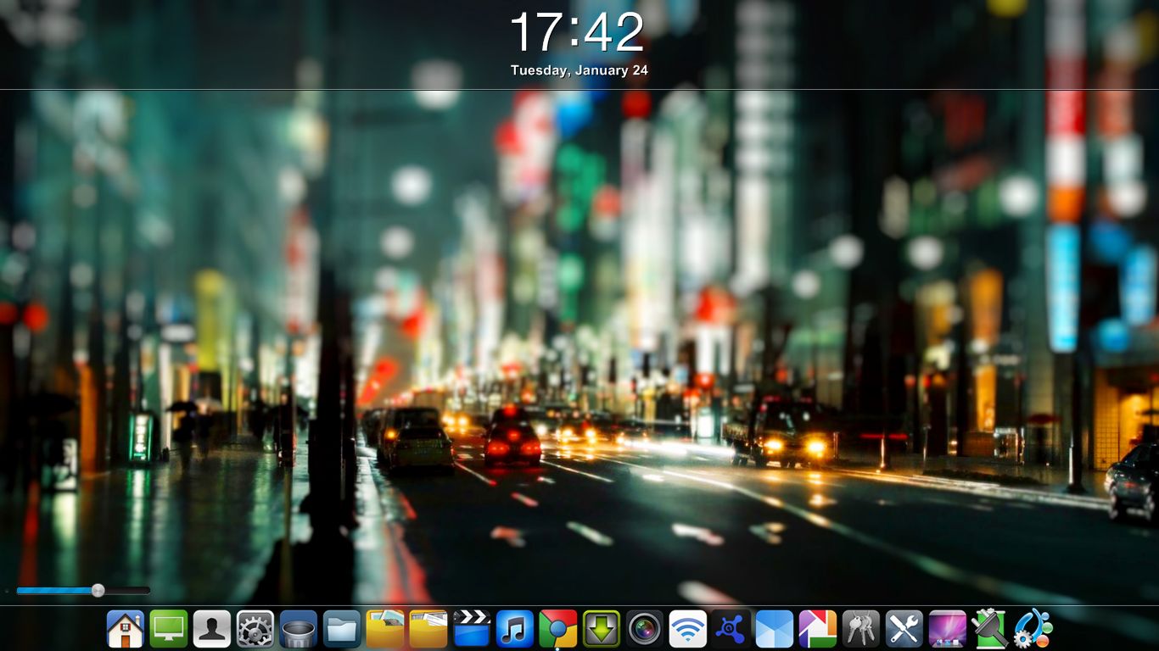
Task: Launch the blue music note player icon
Action: [x=515, y=629]
